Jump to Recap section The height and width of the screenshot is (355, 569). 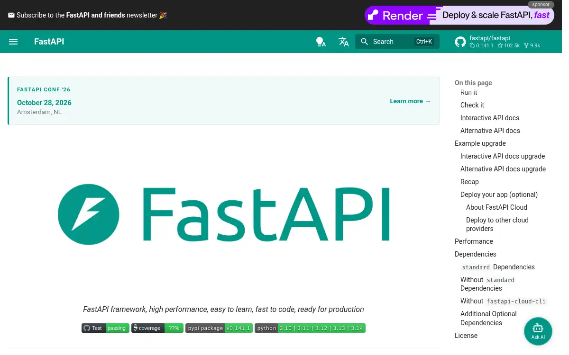pyautogui.click(x=469, y=182)
